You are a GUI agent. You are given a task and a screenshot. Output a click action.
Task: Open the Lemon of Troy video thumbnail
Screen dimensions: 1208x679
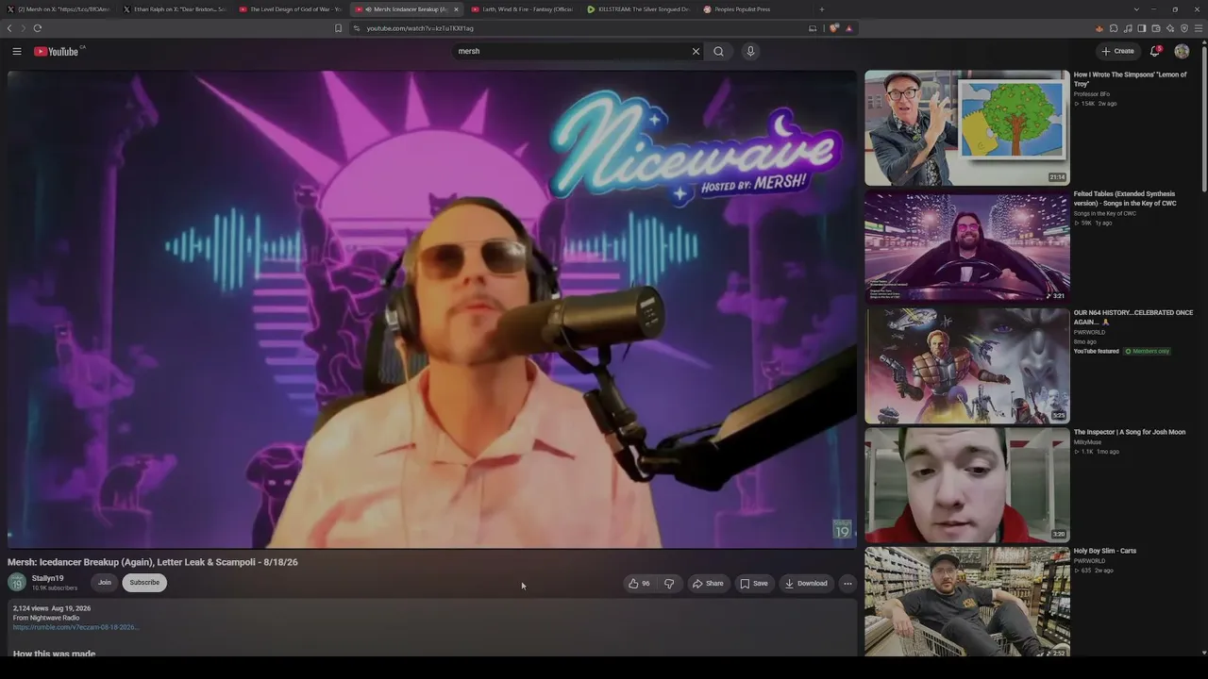(x=967, y=127)
